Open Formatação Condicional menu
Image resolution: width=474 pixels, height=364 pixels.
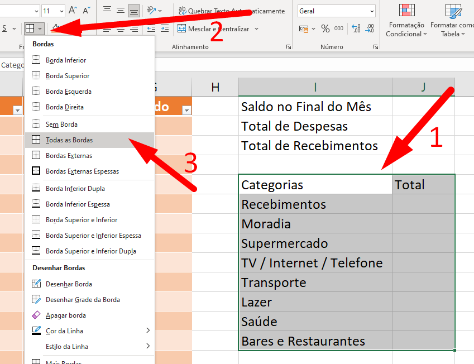click(x=406, y=21)
